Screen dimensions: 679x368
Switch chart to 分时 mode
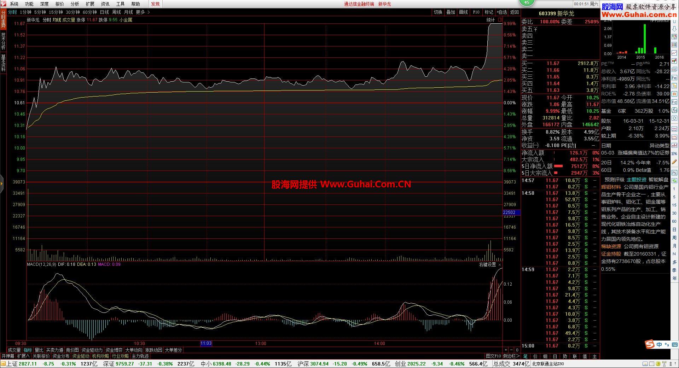12,12
